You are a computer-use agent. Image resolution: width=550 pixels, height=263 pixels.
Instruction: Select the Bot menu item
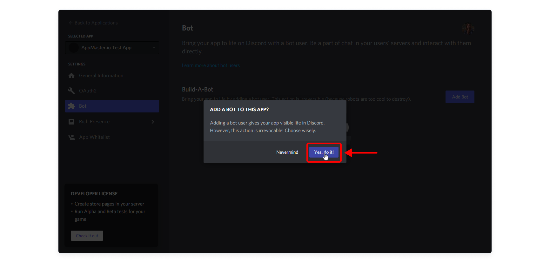[x=112, y=106]
